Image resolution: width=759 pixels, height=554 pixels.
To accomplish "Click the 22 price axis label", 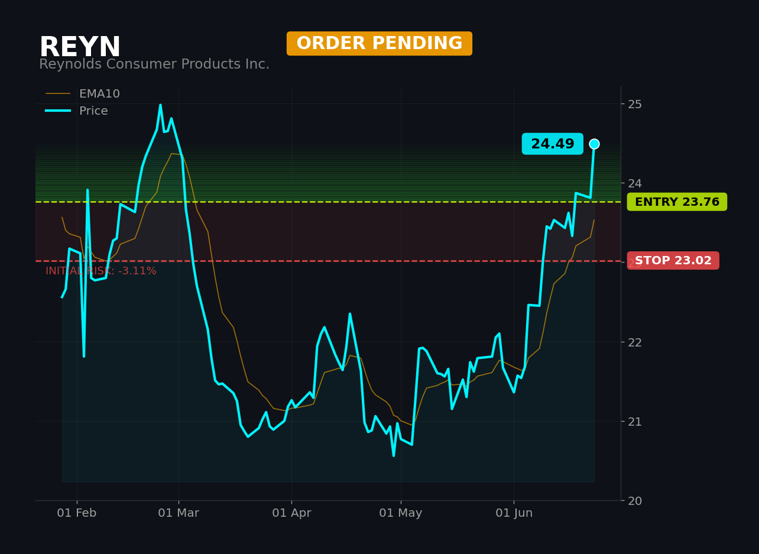I will 635,342.
